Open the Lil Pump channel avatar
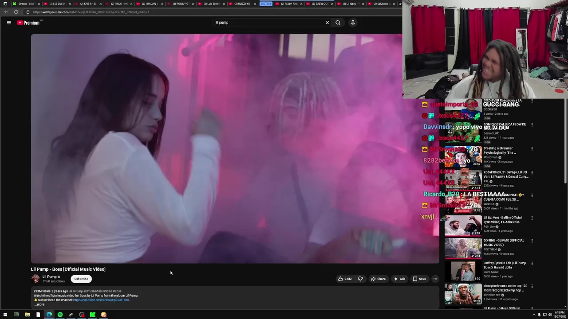This screenshot has width=568, height=319. coord(35,279)
